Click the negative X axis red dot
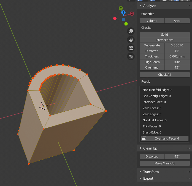Viewport: 192px width, 186px height. click(x=115, y=19)
